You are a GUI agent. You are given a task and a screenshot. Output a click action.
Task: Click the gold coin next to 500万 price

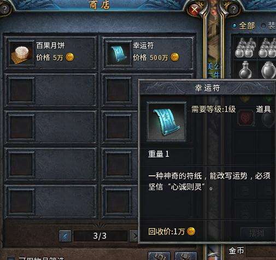click(174, 57)
